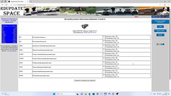Open the FAQ button
171x96 pixels.
[160, 26]
